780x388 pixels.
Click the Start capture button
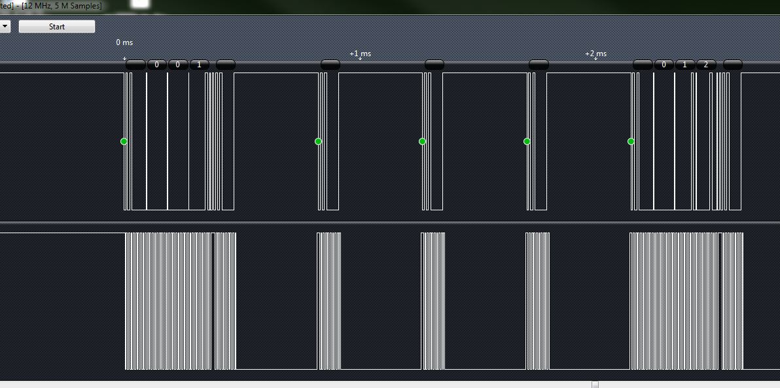[x=57, y=26]
